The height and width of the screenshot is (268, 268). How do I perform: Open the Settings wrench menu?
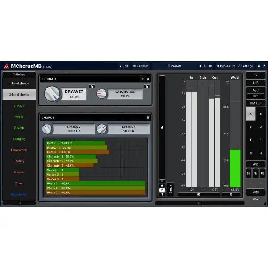tap(245, 66)
